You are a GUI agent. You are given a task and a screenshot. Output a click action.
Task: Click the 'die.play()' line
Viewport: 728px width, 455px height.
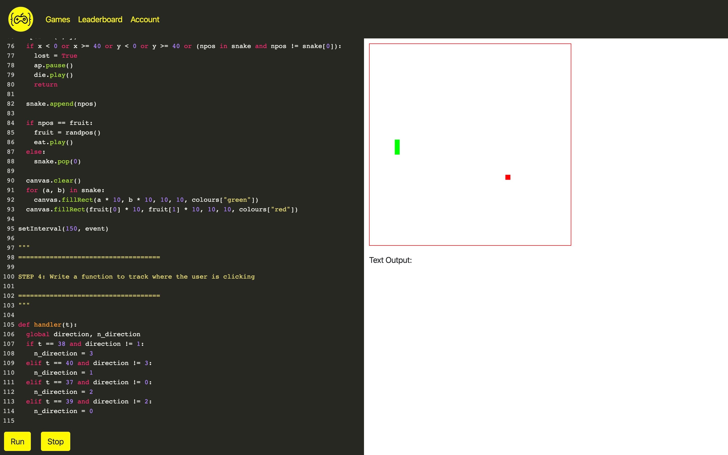pos(54,75)
